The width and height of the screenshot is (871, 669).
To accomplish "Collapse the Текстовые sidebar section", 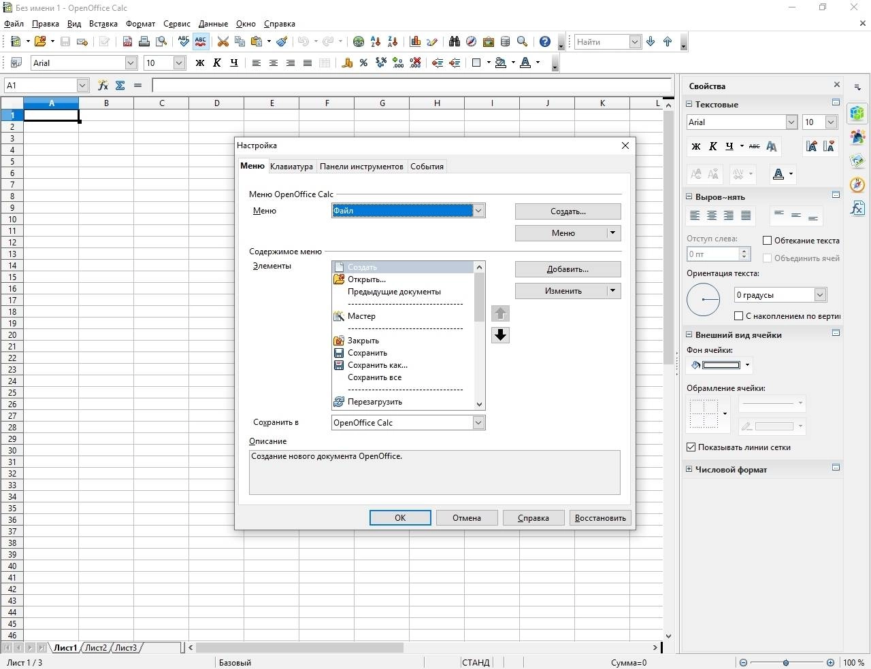I will click(x=689, y=104).
